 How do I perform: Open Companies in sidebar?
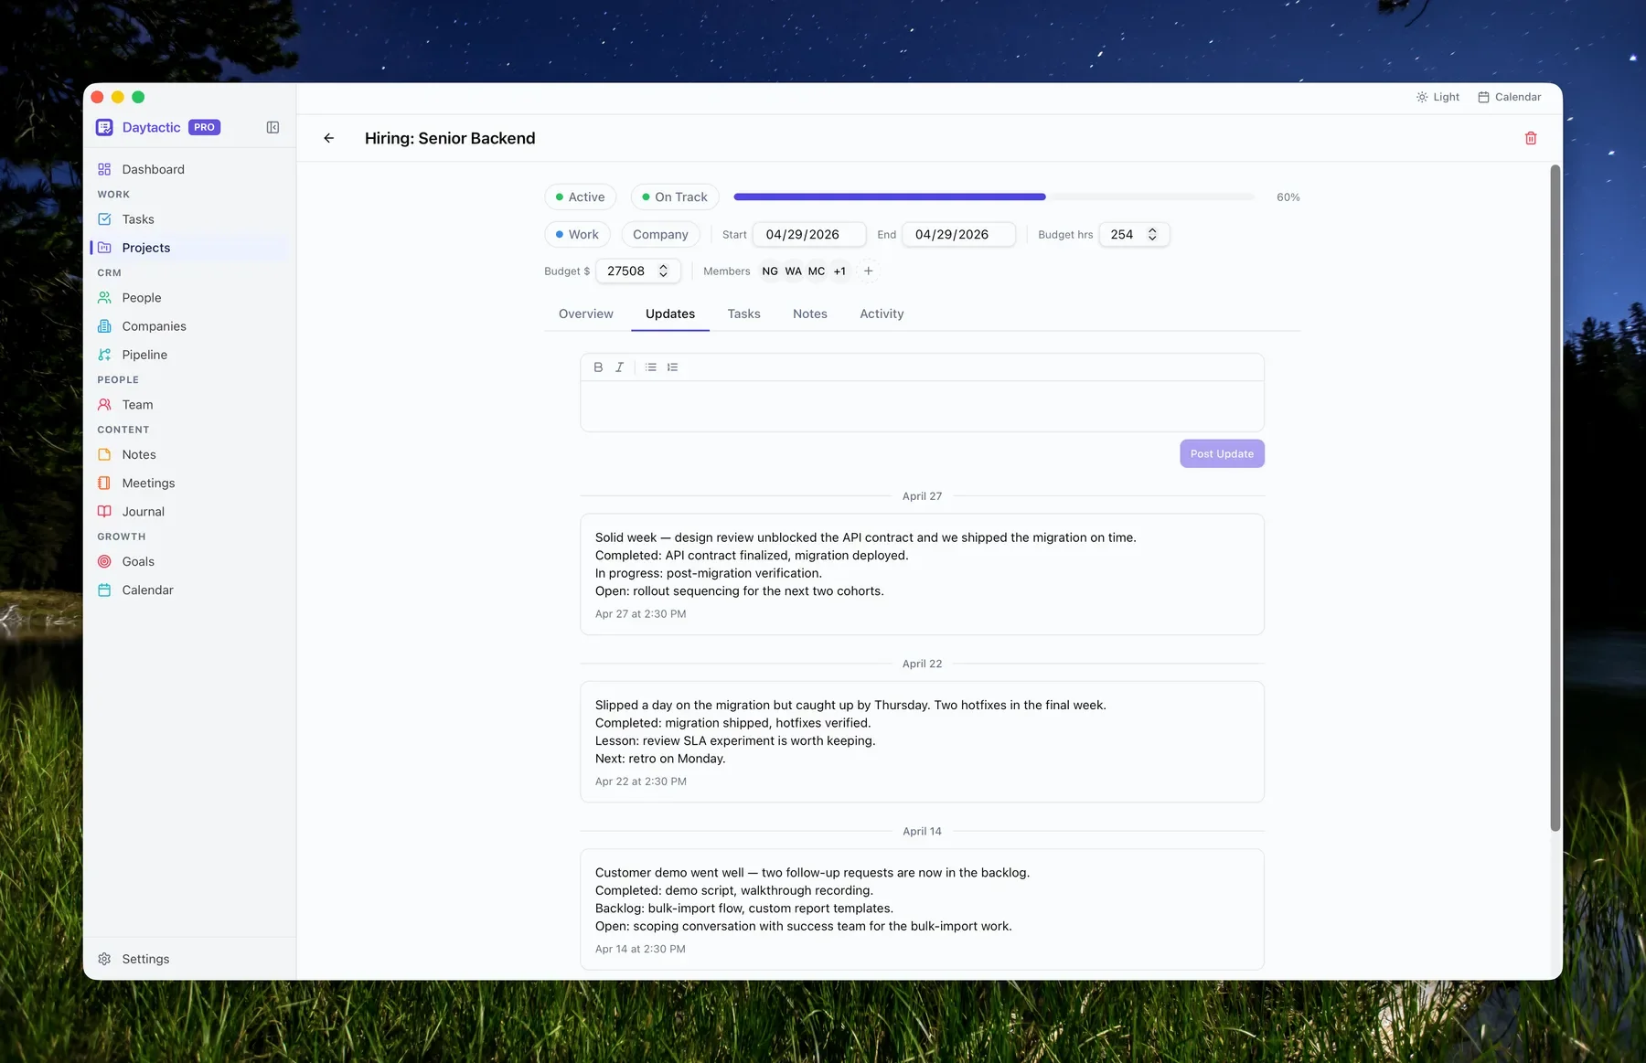click(189, 326)
